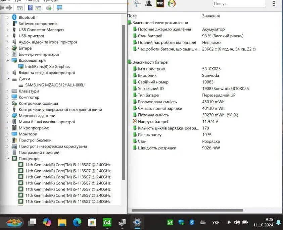283x230 pixels.
Task: Select SAMSUNG MZALQ512HALU-000L1 disk entry
Action: click(x=55, y=85)
